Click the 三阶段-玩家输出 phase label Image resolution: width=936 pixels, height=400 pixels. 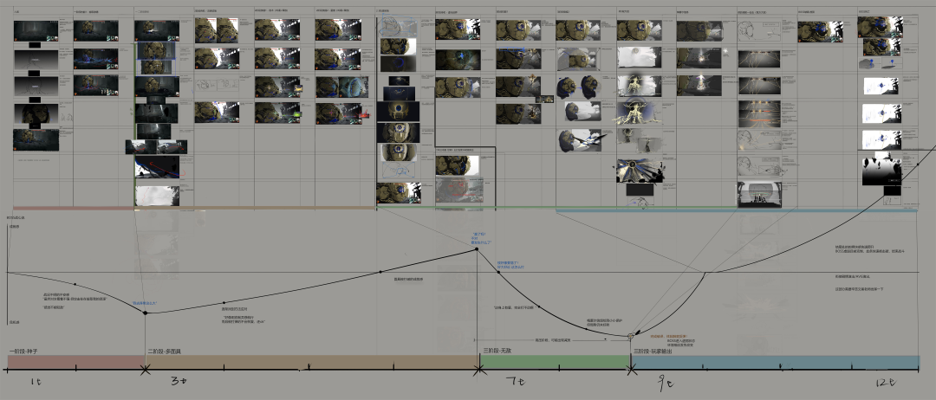pos(653,352)
